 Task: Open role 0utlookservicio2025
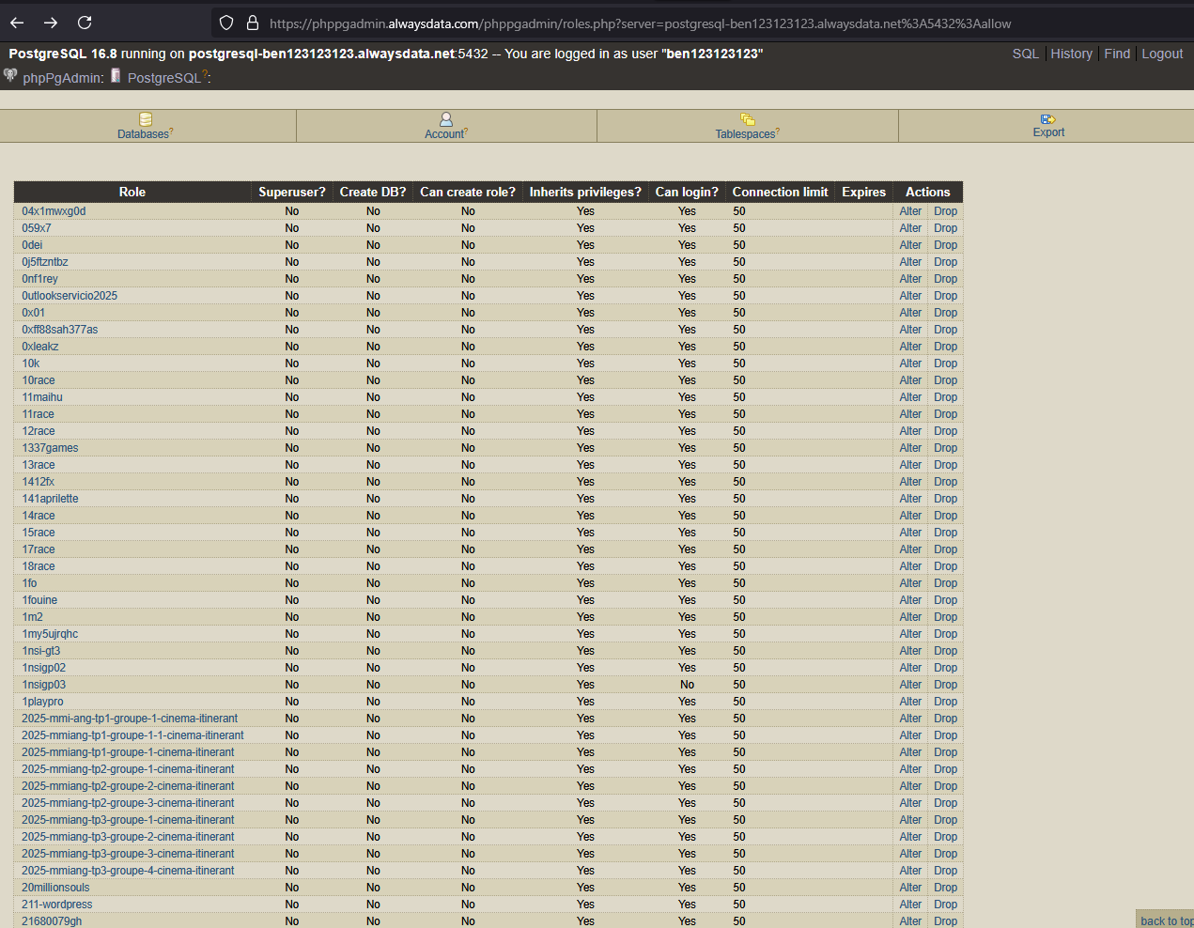(x=70, y=296)
